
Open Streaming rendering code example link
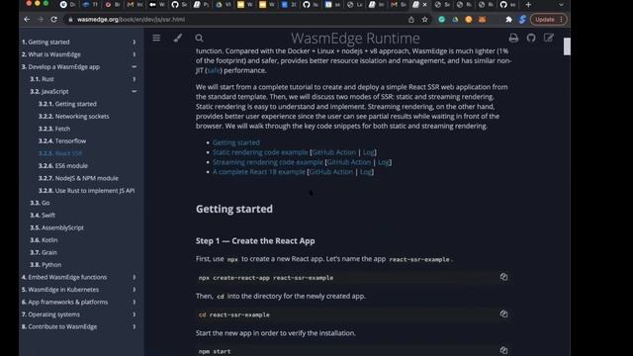268,162
